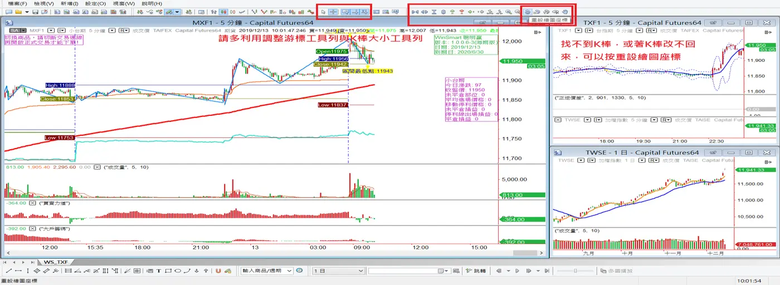Click the horizontal expand bars icon

(425, 12)
